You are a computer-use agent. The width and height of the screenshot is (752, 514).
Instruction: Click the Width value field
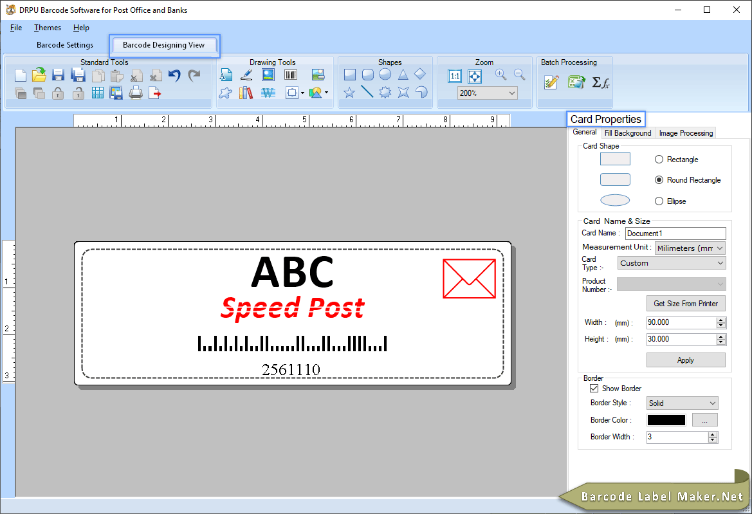(681, 323)
